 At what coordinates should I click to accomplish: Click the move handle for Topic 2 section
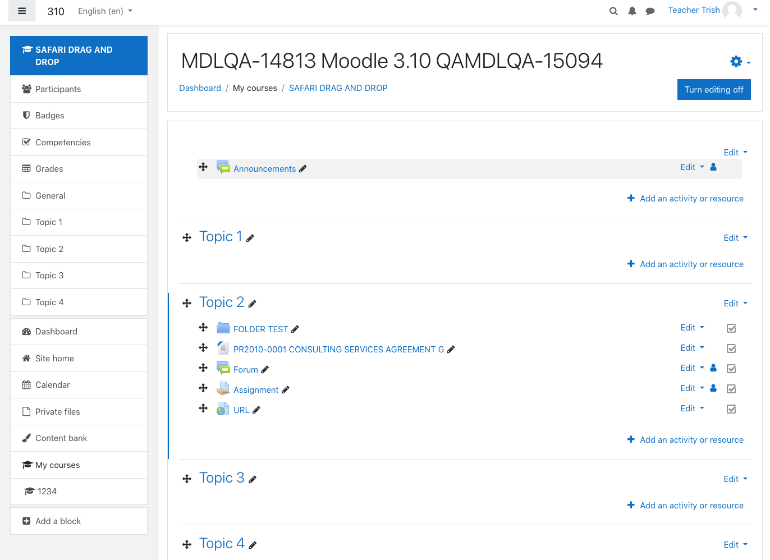[x=187, y=304]
